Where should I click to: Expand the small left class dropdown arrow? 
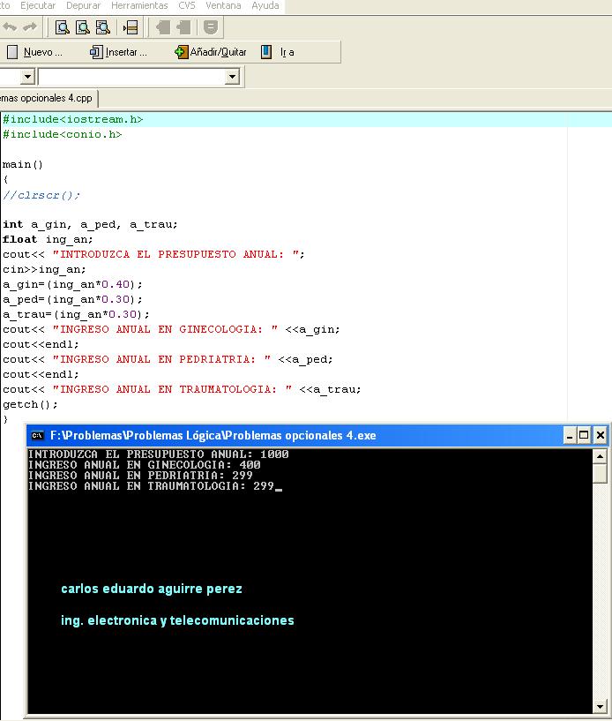27,76
